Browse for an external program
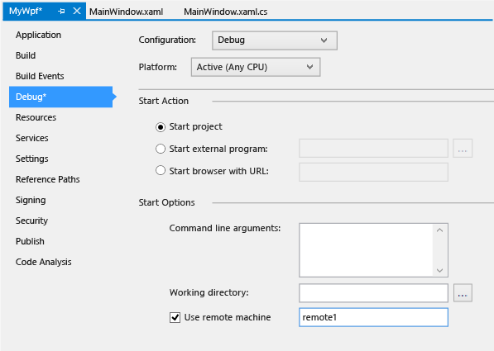The width and height of the screenshot is (494, 351). 463,148
